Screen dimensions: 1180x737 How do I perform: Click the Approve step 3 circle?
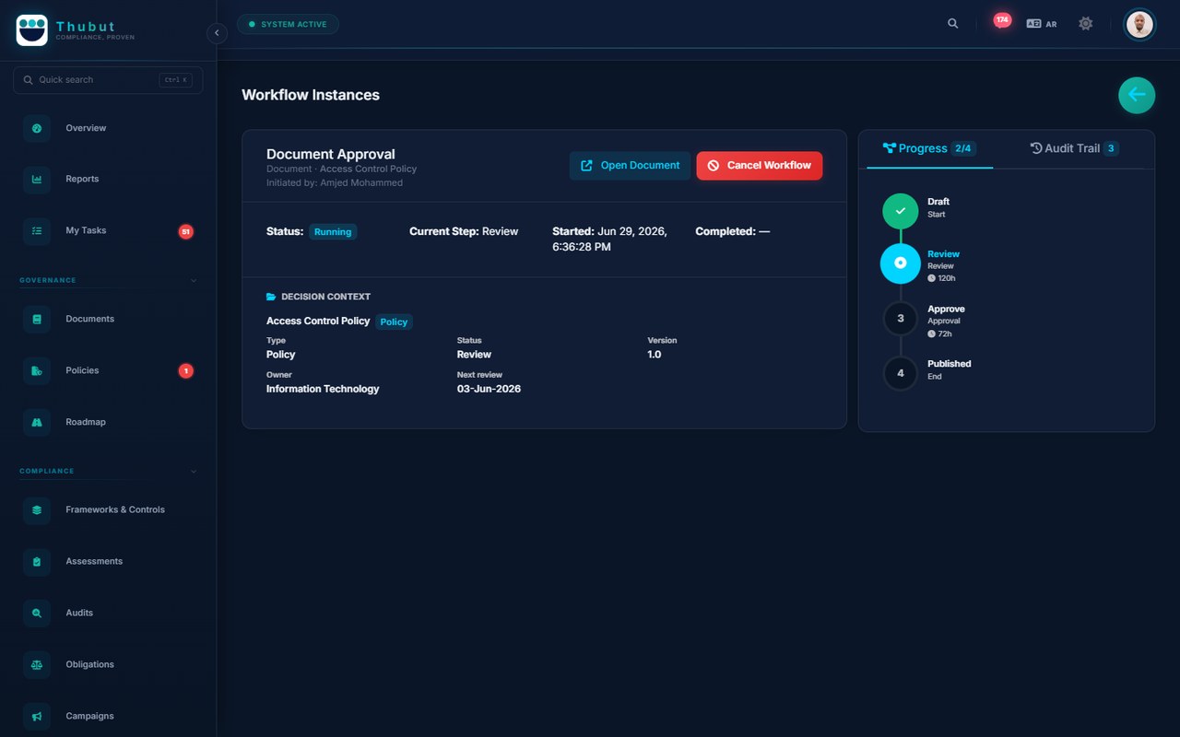(901, 319)
